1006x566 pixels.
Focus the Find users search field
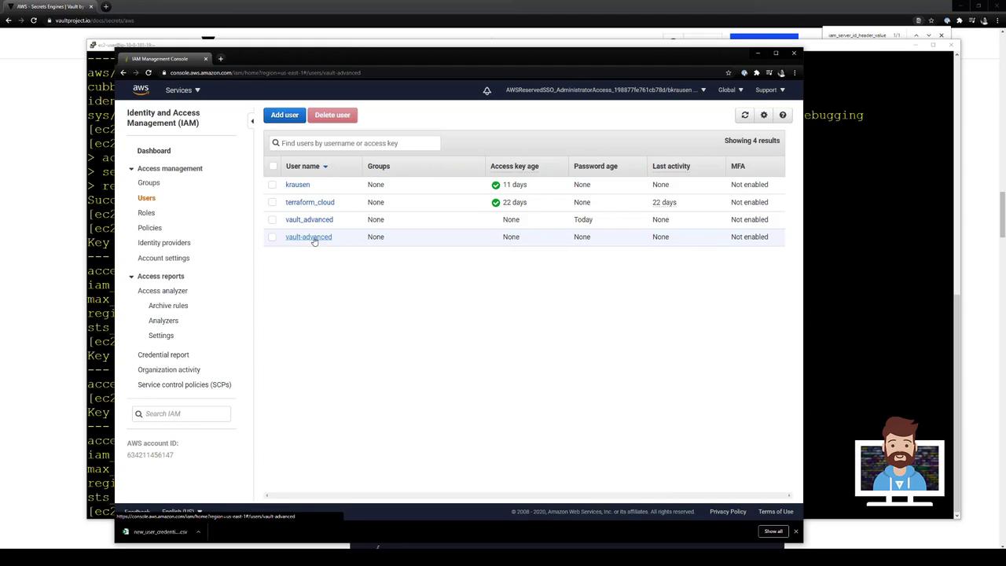[x=358, y=143]
